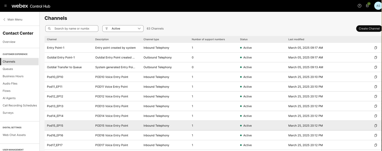Copy the Entry Point-1 channel row

[375, 48]
